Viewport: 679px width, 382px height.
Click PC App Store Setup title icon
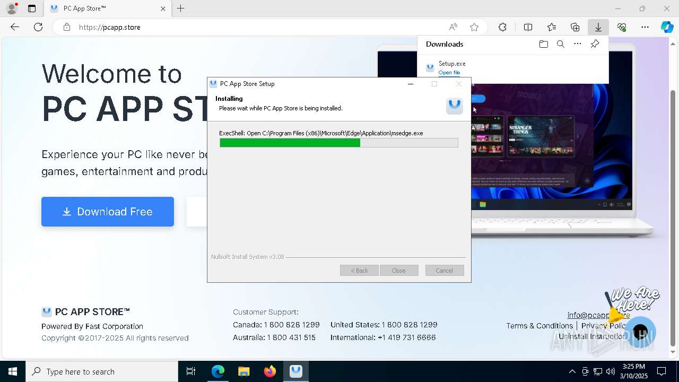tap(213, 84)
